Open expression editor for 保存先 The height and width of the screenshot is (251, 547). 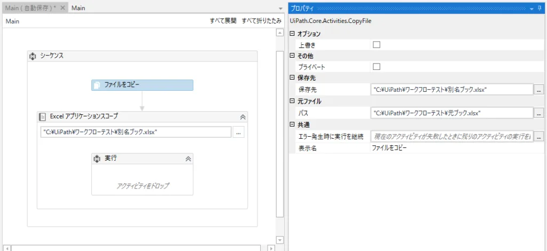click(538, 90)
